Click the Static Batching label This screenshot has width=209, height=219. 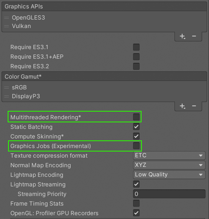click(x=31, y=127)
